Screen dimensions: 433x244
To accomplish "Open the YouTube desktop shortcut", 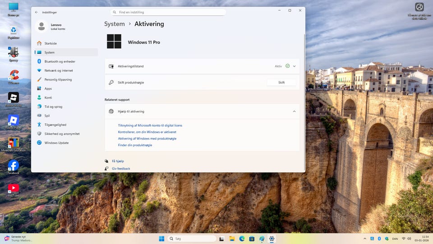I will coord(14,188).
